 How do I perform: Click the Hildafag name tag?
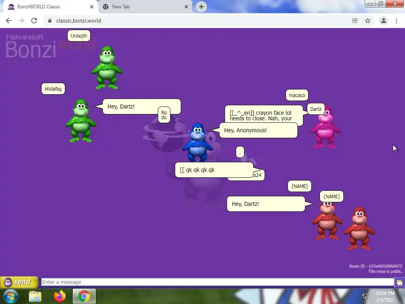(53, 89)
